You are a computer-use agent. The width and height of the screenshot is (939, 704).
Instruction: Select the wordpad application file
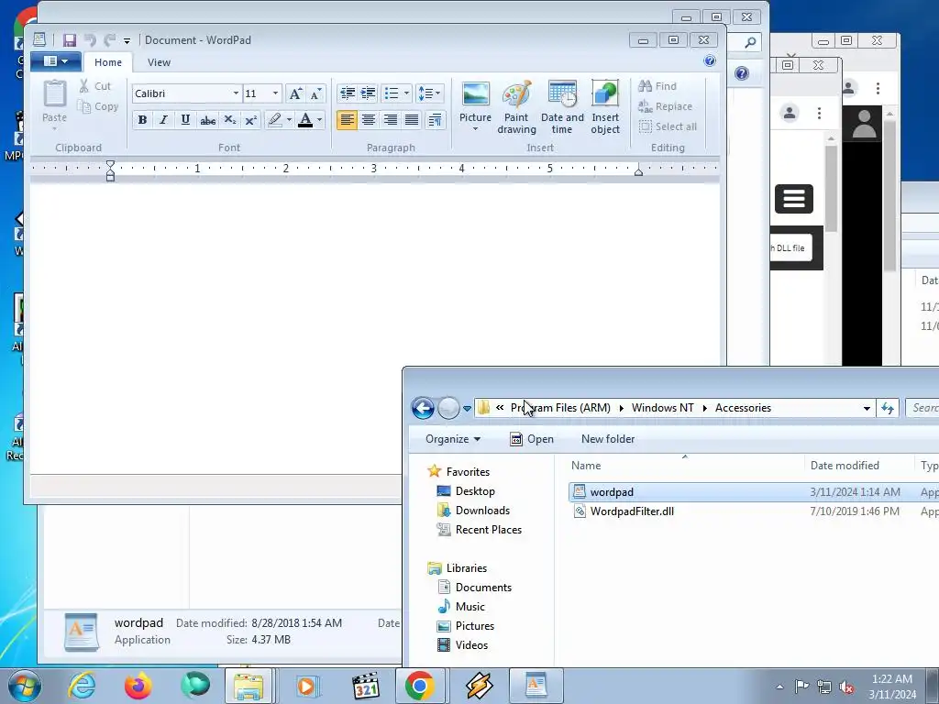[754, 492]
